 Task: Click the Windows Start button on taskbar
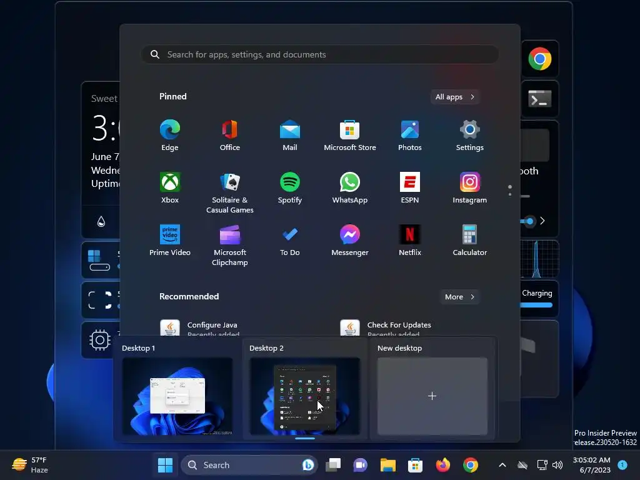[x=165, y=465]
